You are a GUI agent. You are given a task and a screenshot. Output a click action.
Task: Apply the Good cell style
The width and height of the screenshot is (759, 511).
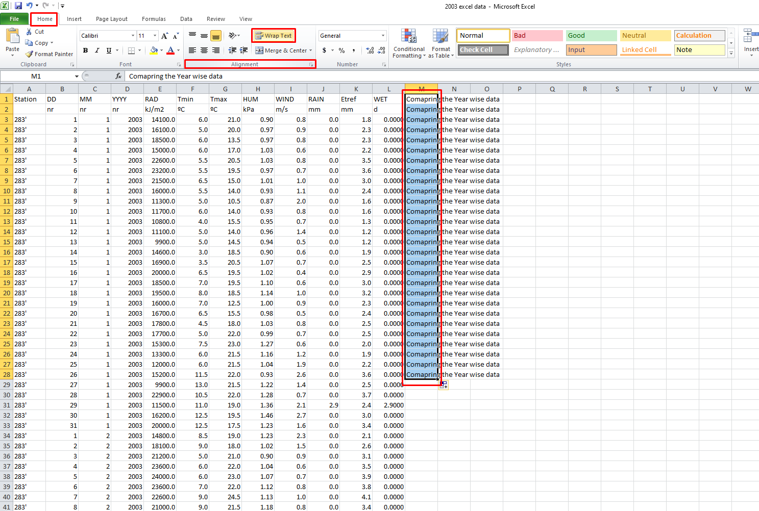pyautogui.click(x=591, y=35)
